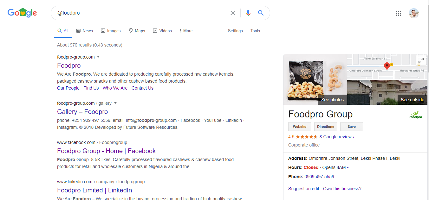Click in the search input field

(x=141, y=13)
